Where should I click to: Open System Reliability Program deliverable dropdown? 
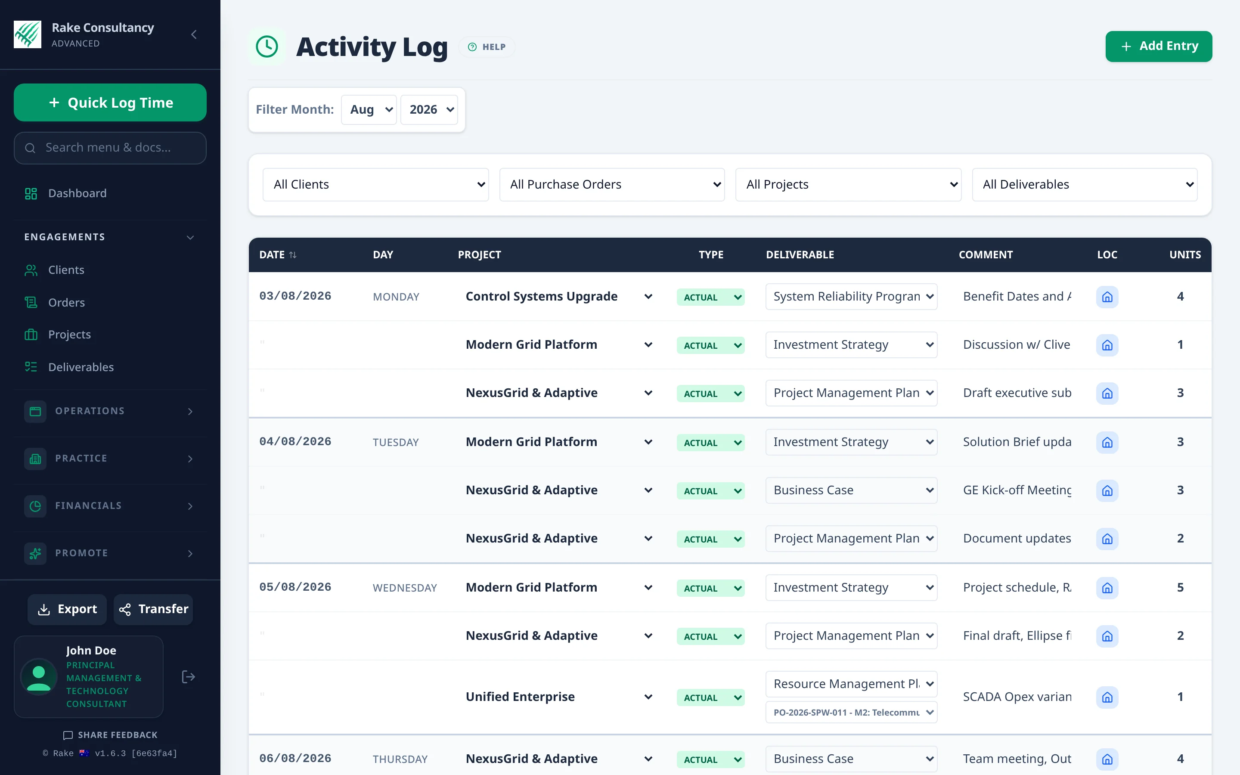pyautogui.click(x=851, y=296)
